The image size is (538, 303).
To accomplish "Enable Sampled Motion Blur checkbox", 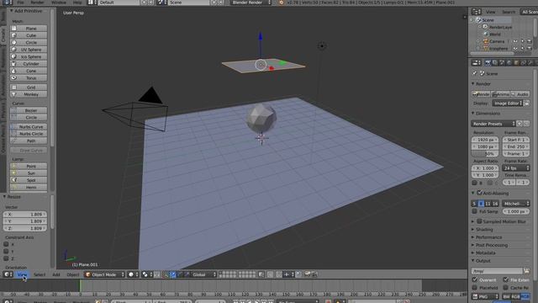I will pyautogui.click(x=479, y=221).
